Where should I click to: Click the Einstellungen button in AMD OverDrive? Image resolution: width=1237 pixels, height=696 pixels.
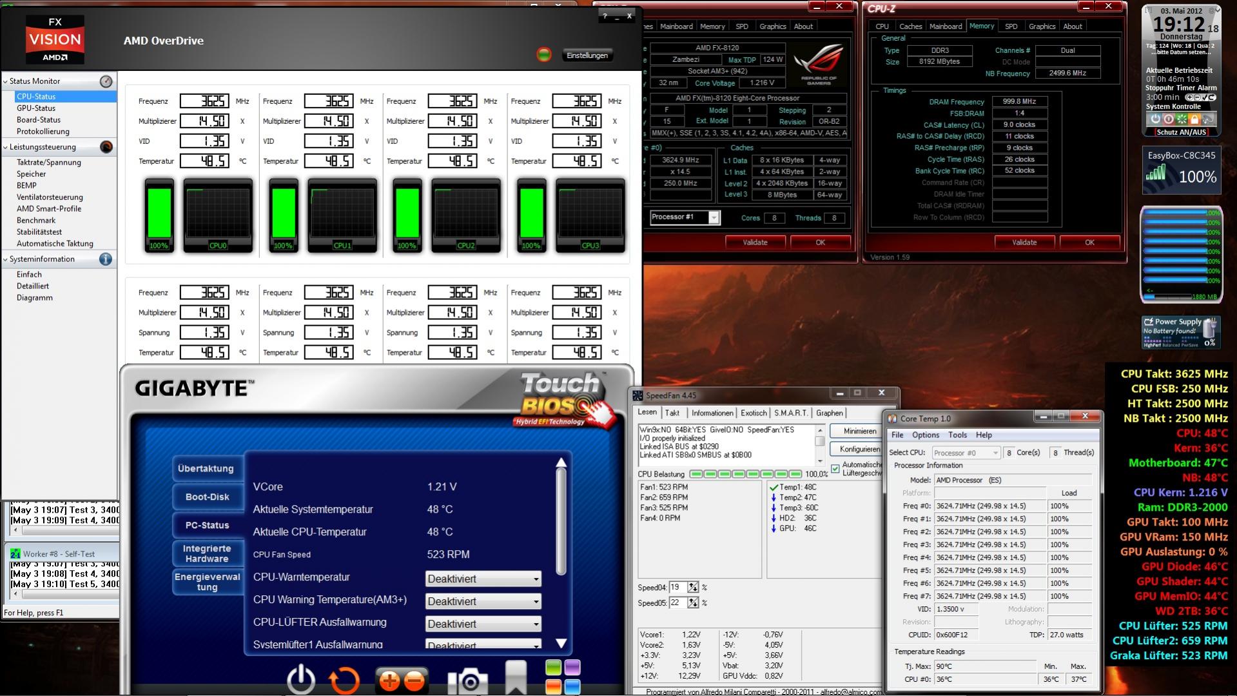(587, 55)
